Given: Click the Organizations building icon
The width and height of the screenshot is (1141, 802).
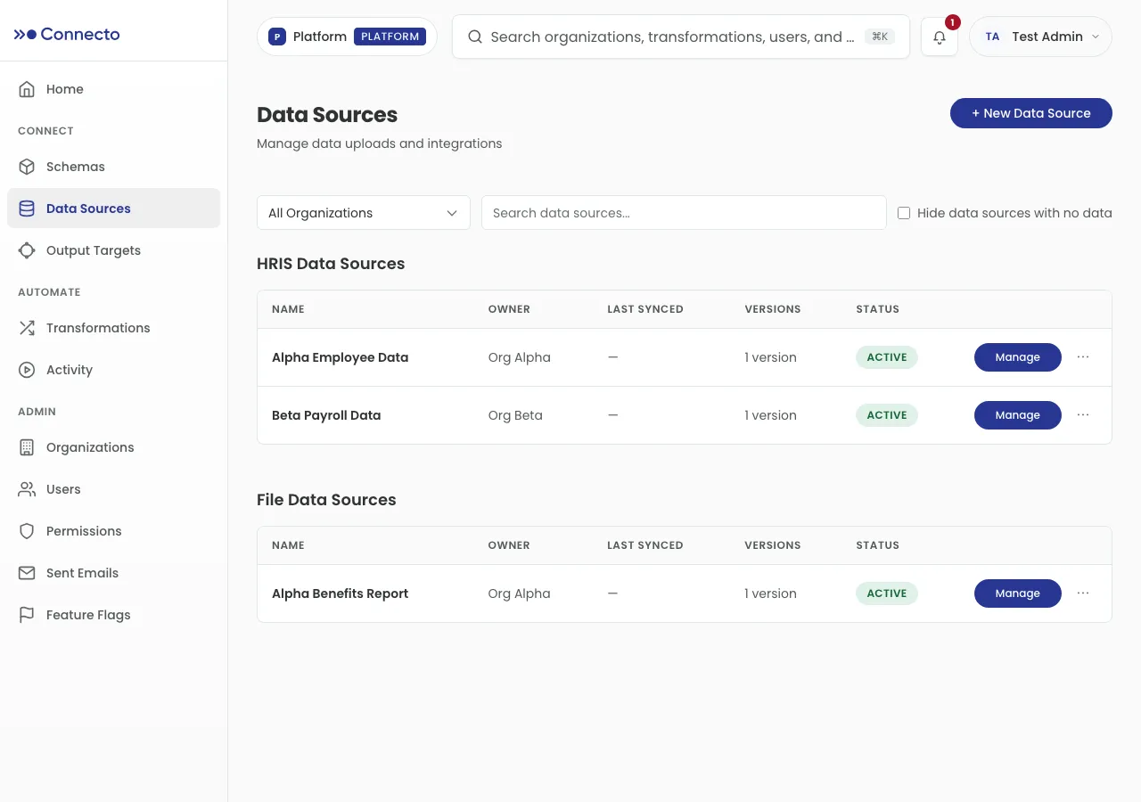Looking at the screenshot, I should click(27, 447).
